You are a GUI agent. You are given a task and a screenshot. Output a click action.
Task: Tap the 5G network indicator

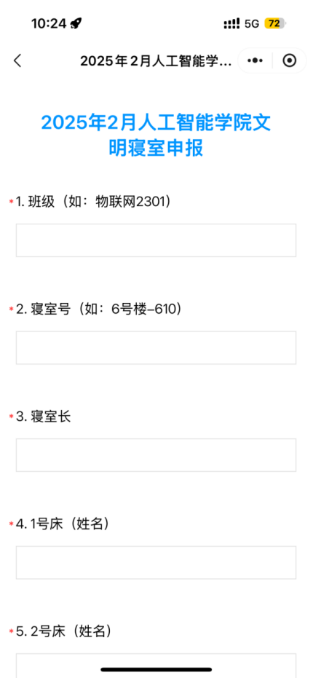pos(252,24)
